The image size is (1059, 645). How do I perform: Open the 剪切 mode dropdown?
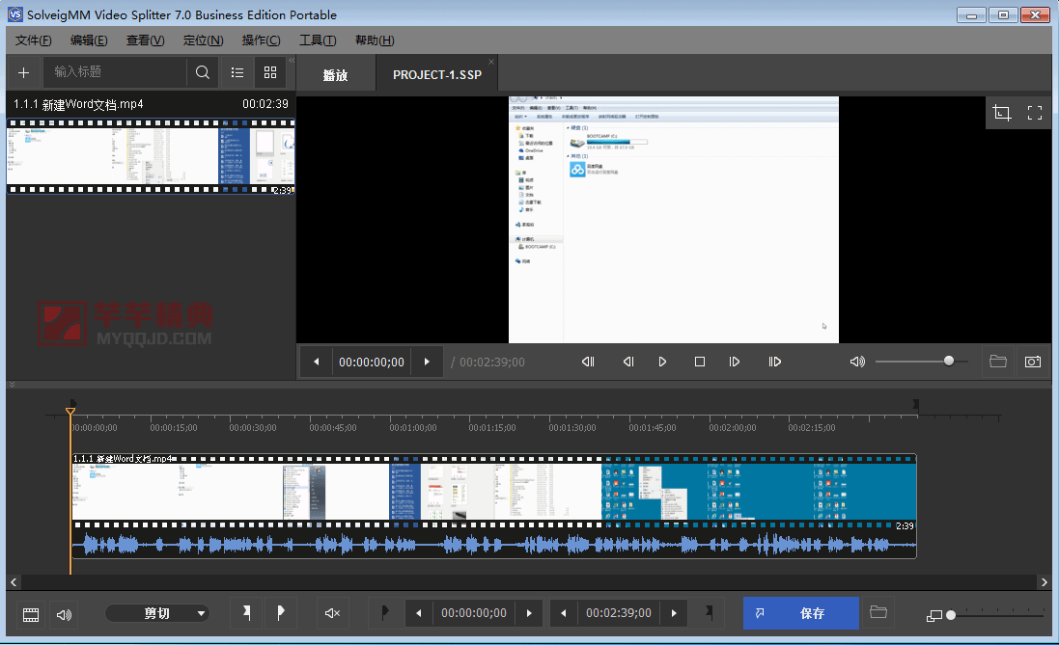157,613
